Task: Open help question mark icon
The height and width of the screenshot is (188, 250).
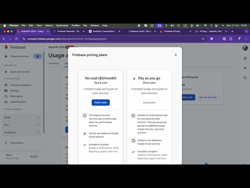Action: click(245, 78)
